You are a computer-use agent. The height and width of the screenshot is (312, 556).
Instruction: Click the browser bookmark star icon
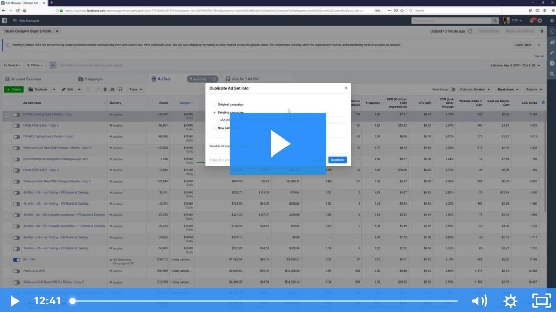click(402, 11)
